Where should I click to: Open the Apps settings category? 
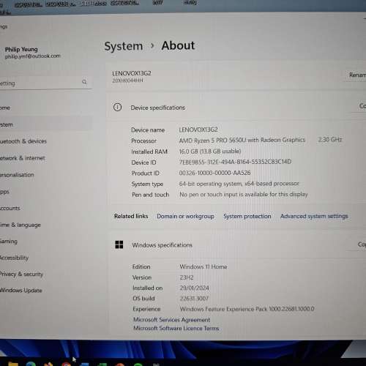(x=4, y=192)
